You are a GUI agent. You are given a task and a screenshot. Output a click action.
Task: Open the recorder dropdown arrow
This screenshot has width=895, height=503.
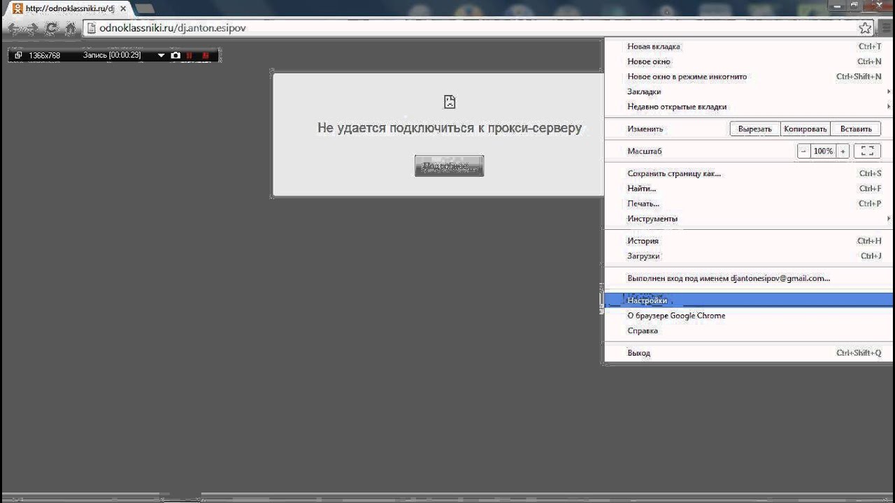162,55
